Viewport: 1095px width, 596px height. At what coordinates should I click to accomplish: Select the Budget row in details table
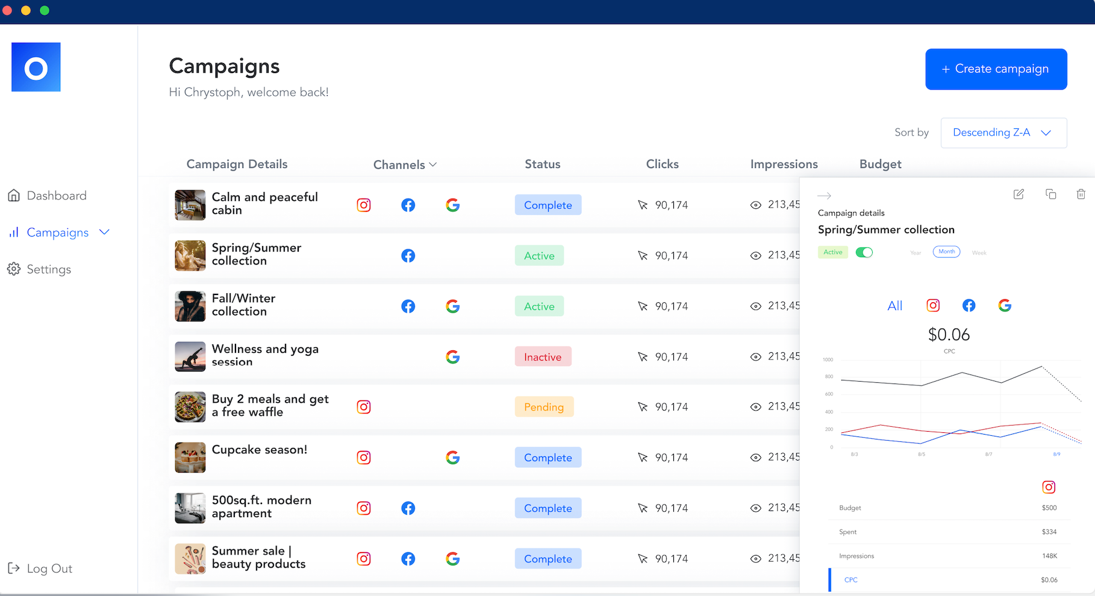948,508
